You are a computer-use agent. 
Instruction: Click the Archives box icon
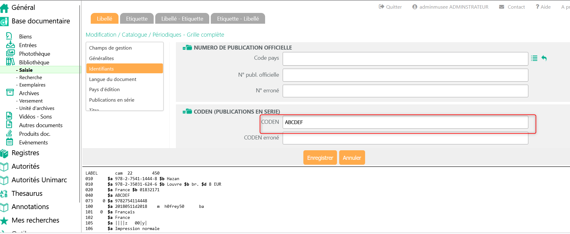10,92
